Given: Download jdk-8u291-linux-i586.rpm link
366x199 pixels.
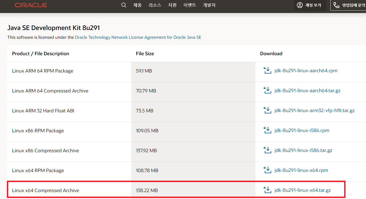Looking at the screenshot, I should click(302, 130).
